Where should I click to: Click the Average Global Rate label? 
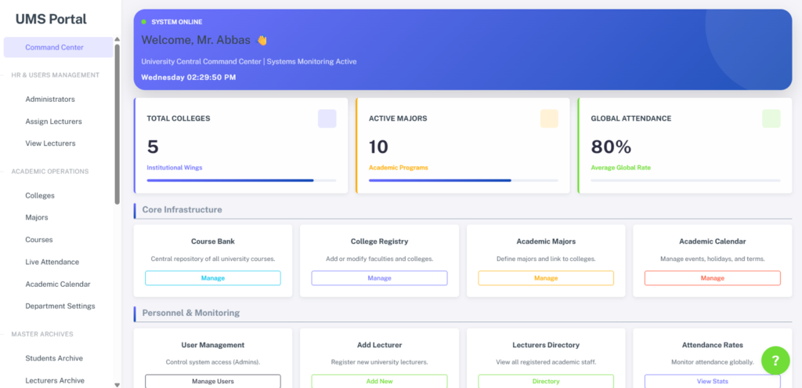coord(621,168)
